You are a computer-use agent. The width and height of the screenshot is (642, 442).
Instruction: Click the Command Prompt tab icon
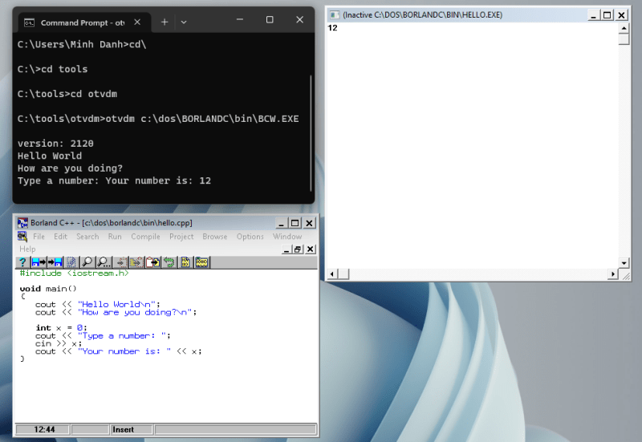(29, 22)
